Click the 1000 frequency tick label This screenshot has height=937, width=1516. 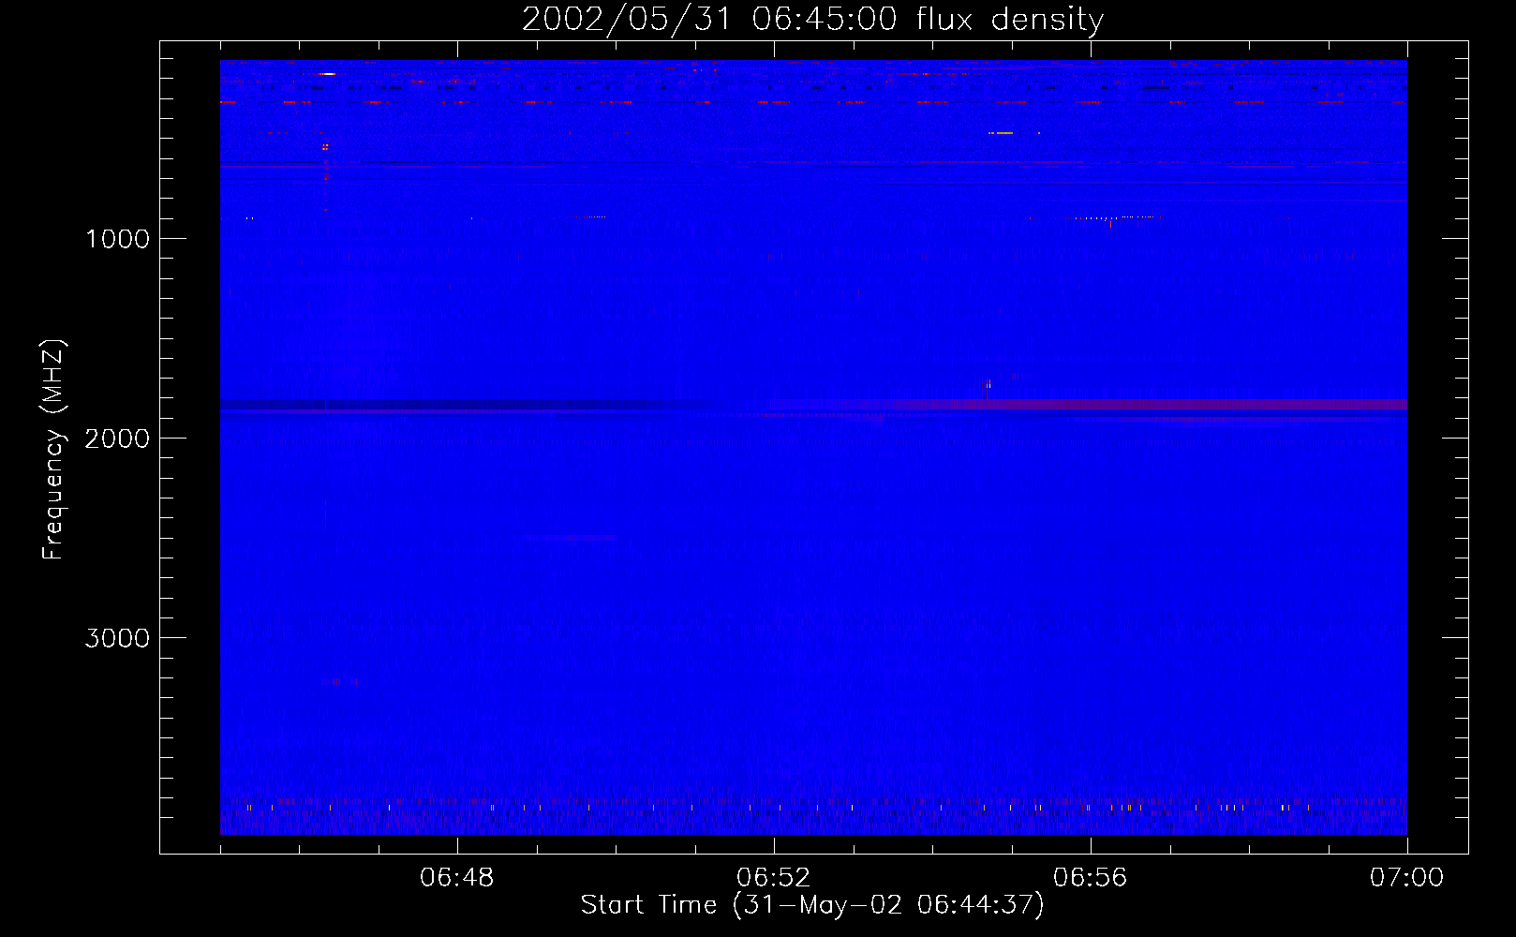(118, 239)
